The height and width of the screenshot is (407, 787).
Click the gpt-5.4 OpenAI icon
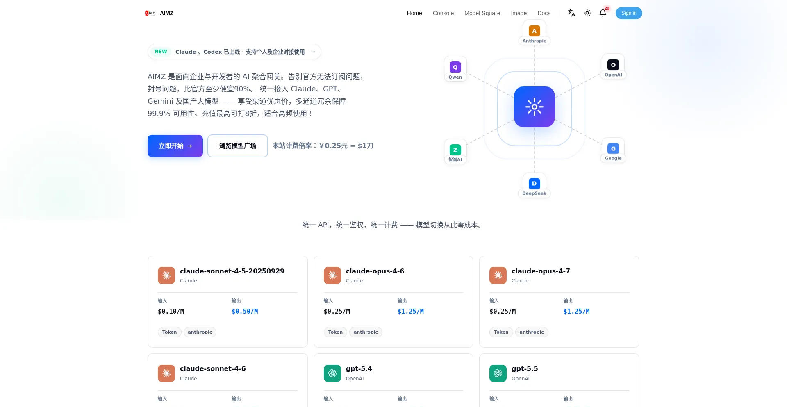[332, 373]
